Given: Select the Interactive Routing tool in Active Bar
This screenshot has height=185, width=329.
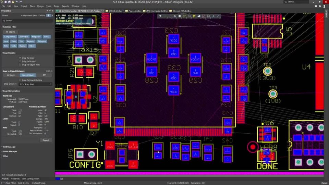Looking at the screenshot, I should (184, 16).
